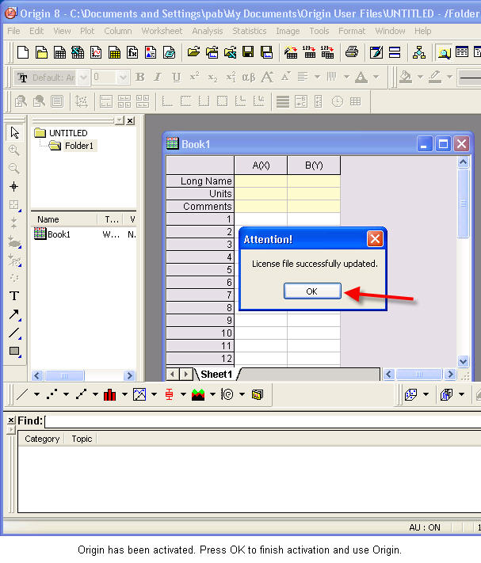Select the Arrow drawing tool
481x563 pixels.
coord(14,314)
